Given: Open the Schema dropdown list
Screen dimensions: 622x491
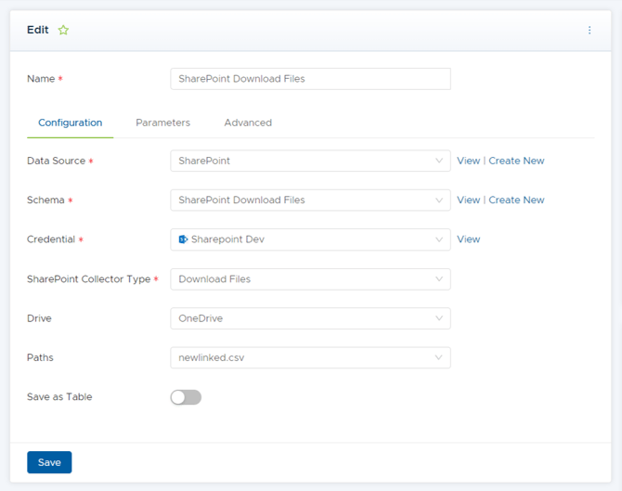Looking at the screenshot, I should [x=310, y=200].
